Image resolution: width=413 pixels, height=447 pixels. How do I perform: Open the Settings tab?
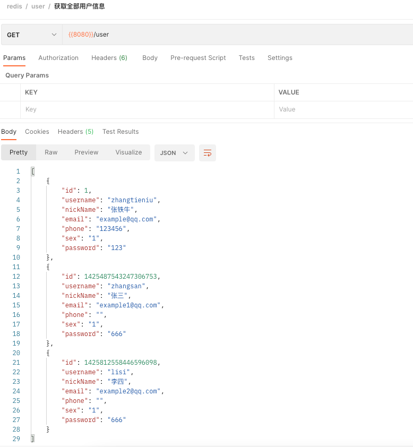click(x=280, y=58)
